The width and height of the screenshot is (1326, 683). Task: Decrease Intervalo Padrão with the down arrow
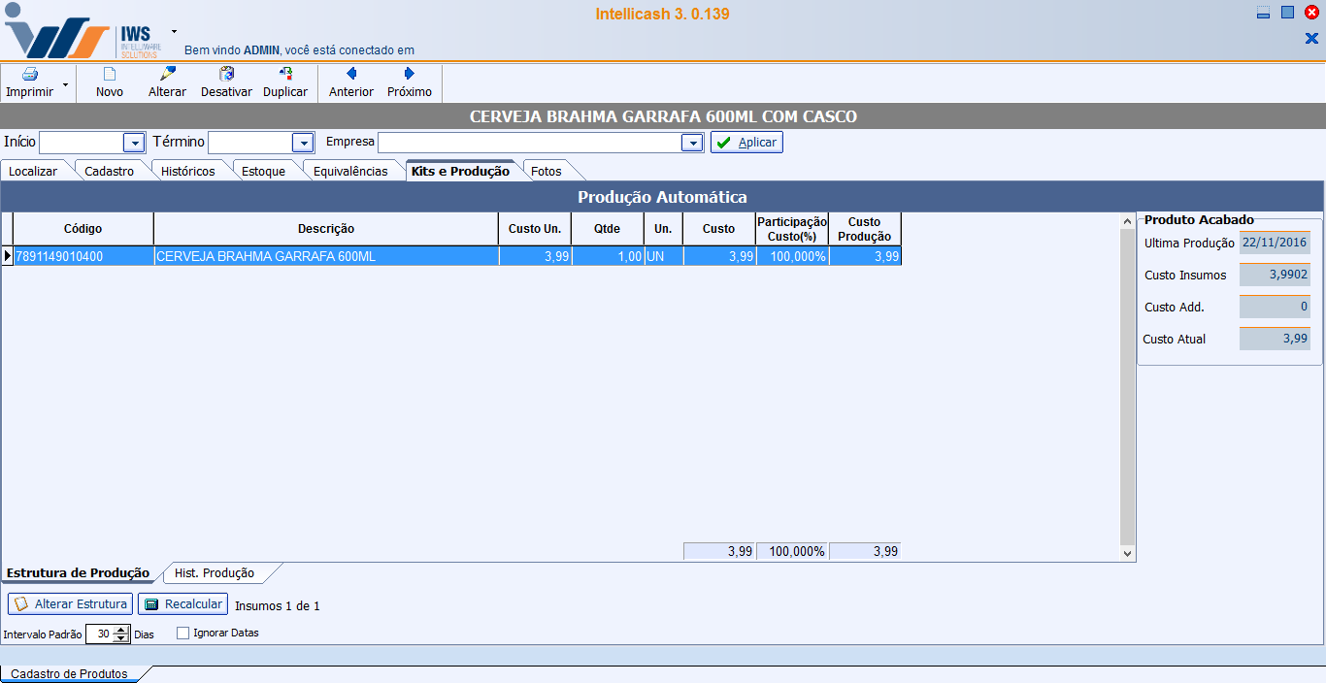pos(121,638)
